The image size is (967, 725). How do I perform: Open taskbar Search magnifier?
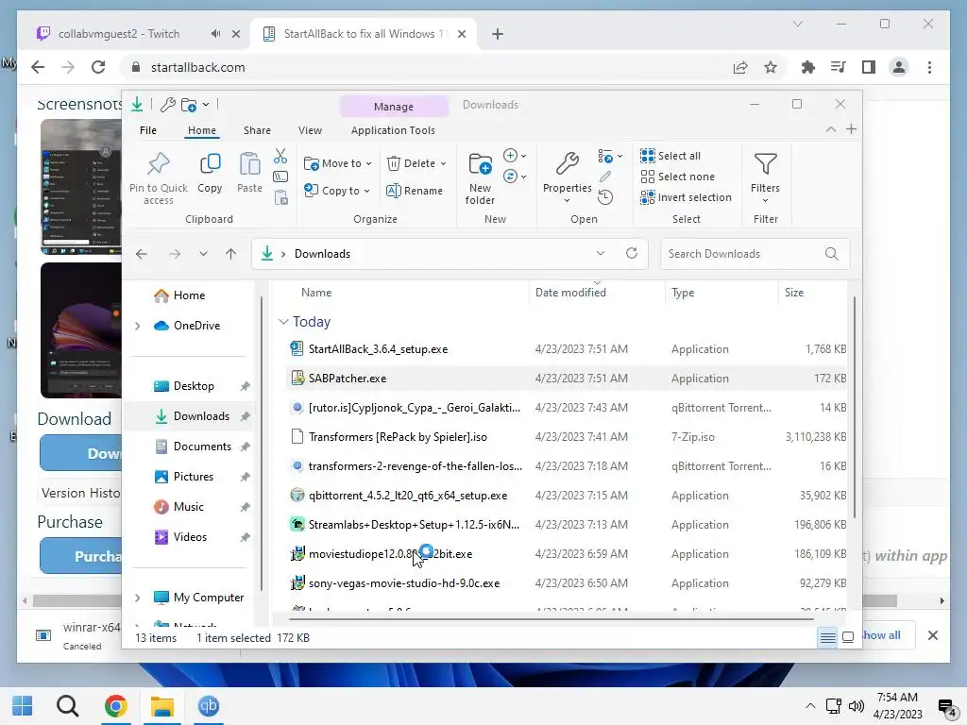click(67, 706)
